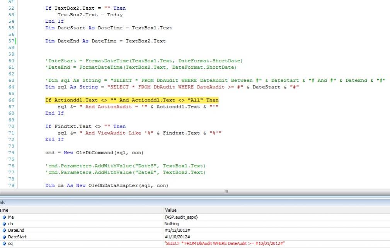390x248 pixels.
Task: Click the Dim da As New OleDbDataAdapter line
Action: click(107, 186)
